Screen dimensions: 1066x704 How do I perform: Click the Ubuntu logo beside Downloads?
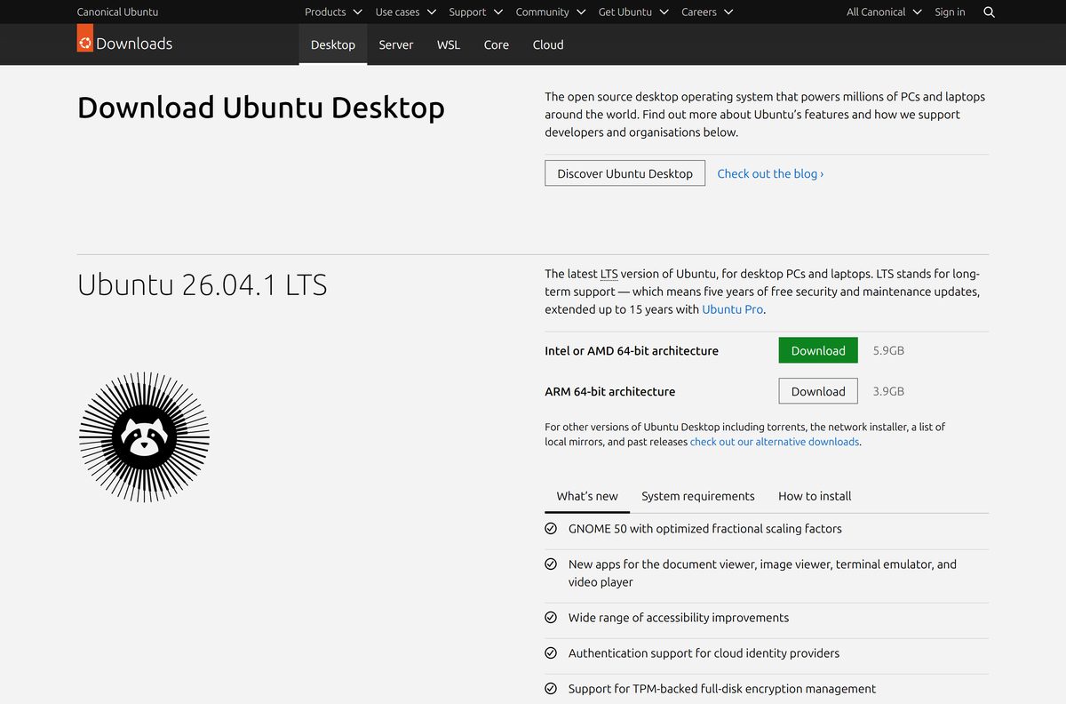coord(85,39)
